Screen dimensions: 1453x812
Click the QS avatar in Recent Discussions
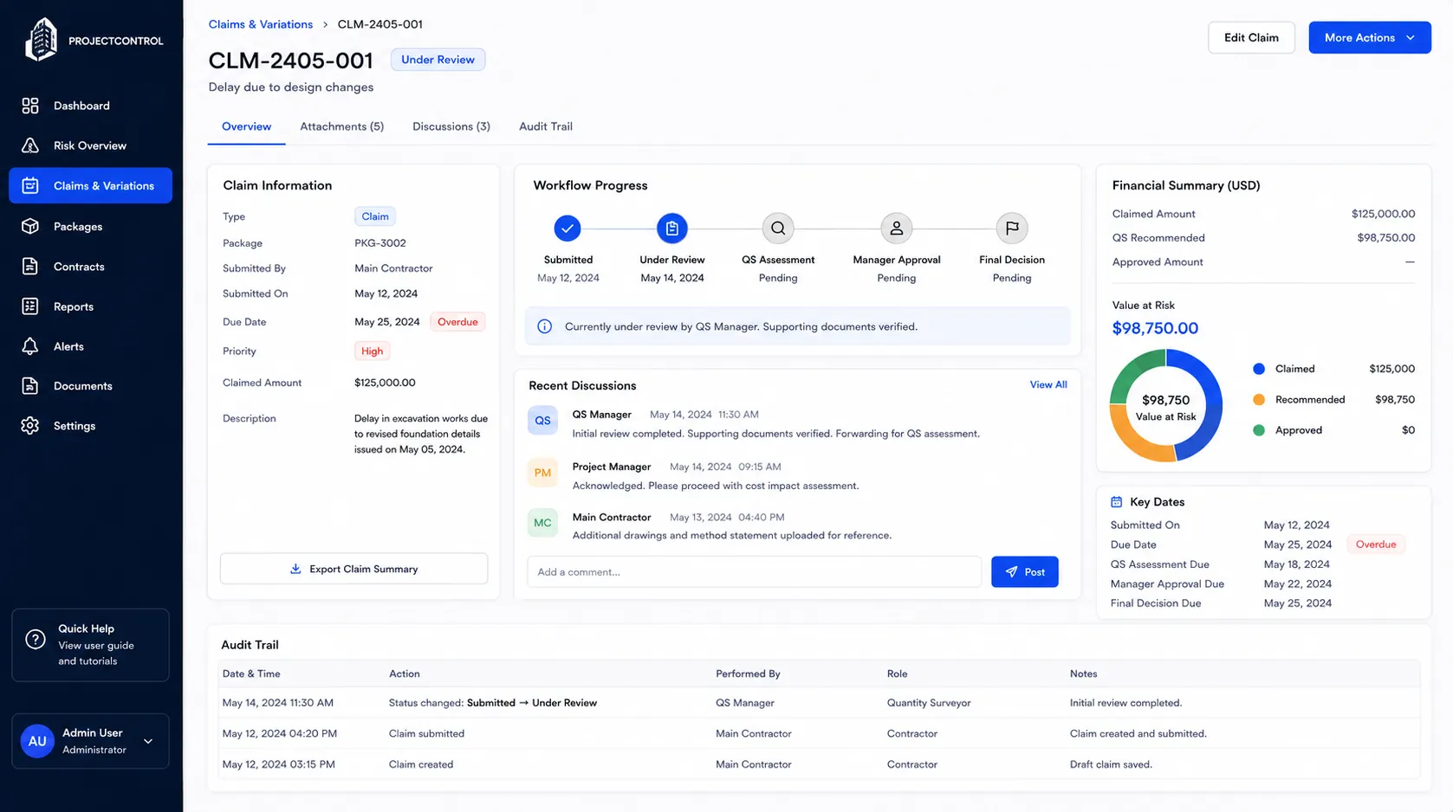542,421
